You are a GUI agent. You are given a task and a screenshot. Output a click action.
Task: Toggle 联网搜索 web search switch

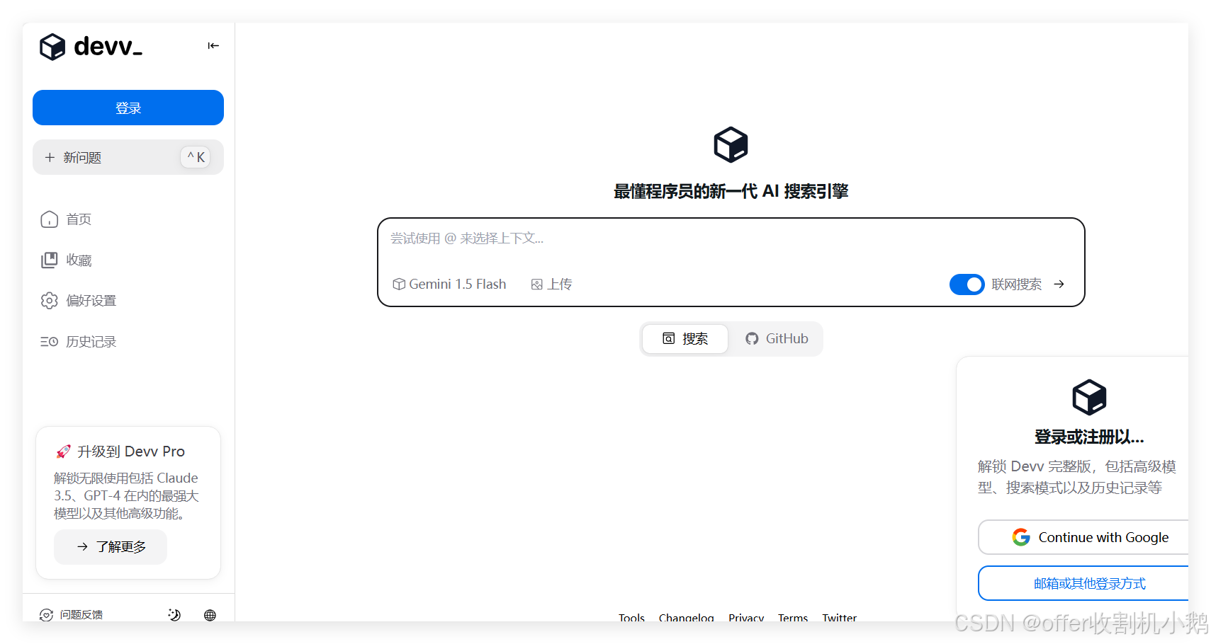tap(967, 284)
